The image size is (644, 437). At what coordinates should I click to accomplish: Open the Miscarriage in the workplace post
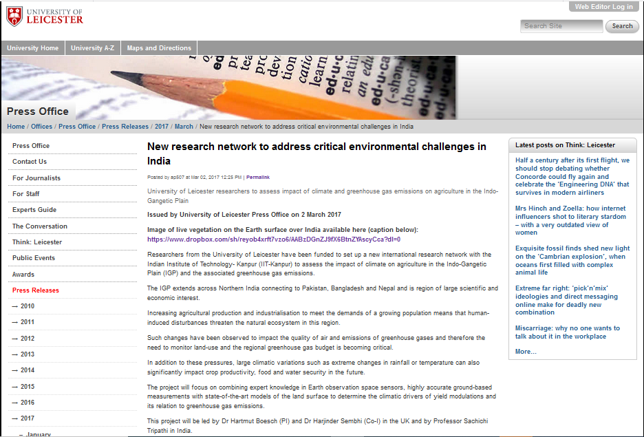[568, 332]
